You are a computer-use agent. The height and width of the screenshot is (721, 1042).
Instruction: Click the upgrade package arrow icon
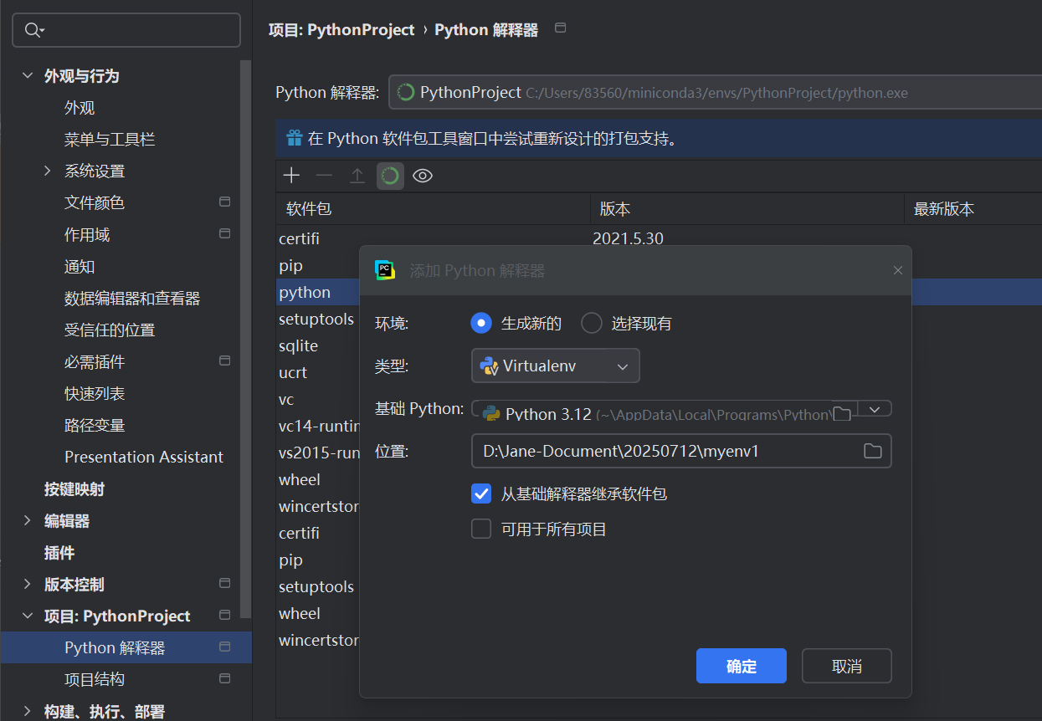coord(357,176)
